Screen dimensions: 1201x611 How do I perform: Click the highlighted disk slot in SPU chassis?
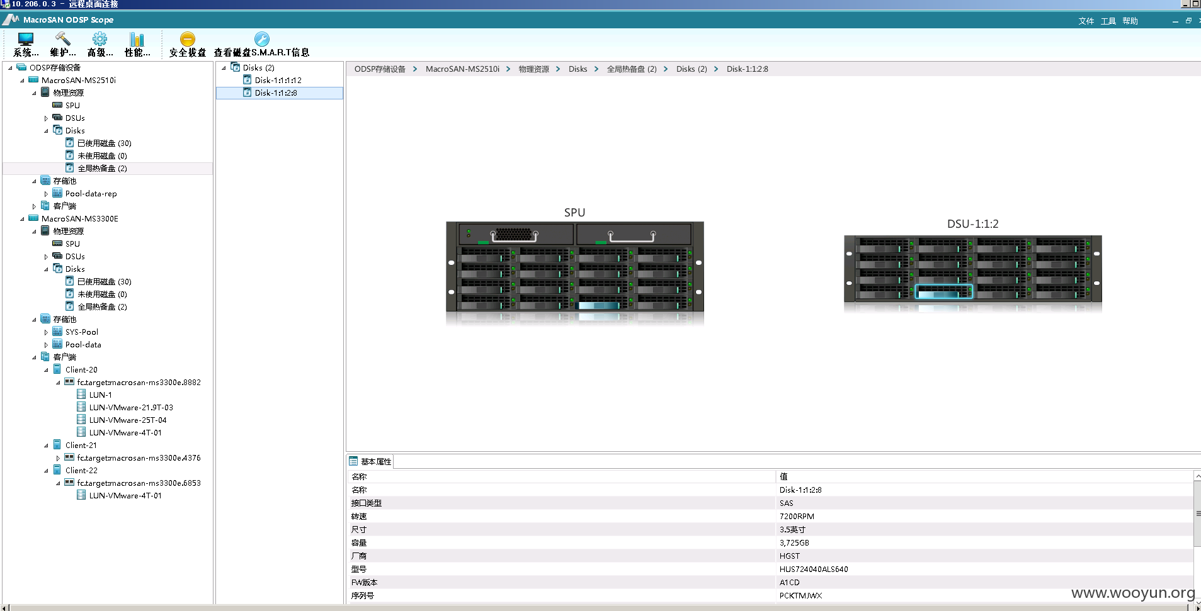[599, 305]
